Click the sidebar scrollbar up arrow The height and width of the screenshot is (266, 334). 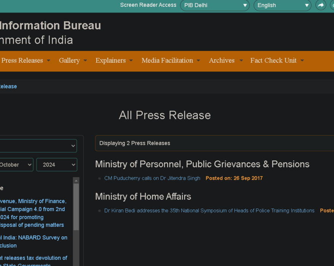pyautogui.click(x=76, y=180)
